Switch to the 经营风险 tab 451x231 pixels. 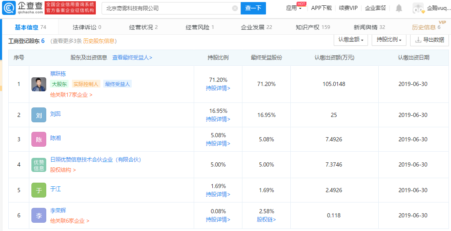199,27
